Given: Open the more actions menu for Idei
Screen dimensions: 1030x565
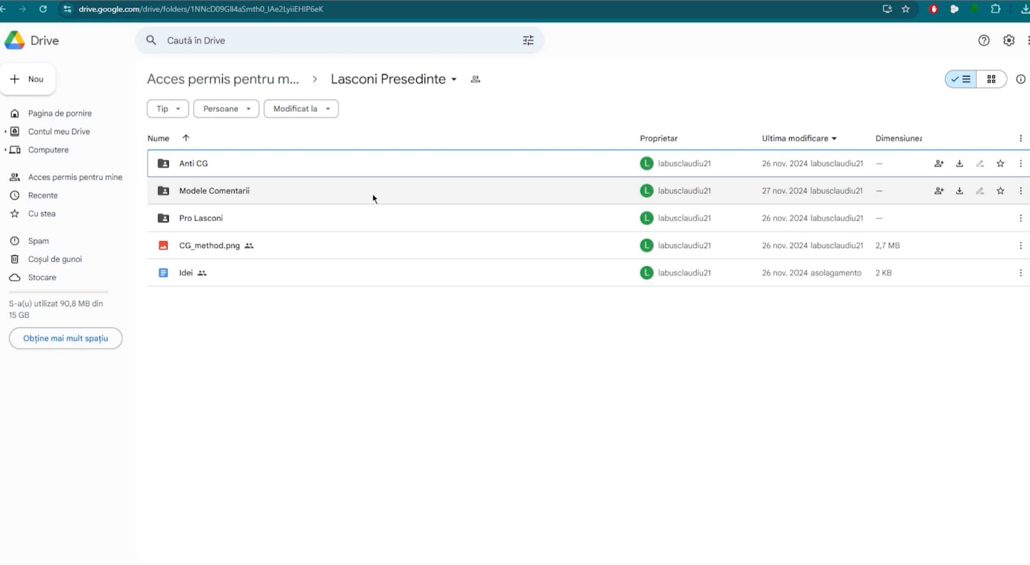Looking at the screenshot, I should tap(1020, 273).
